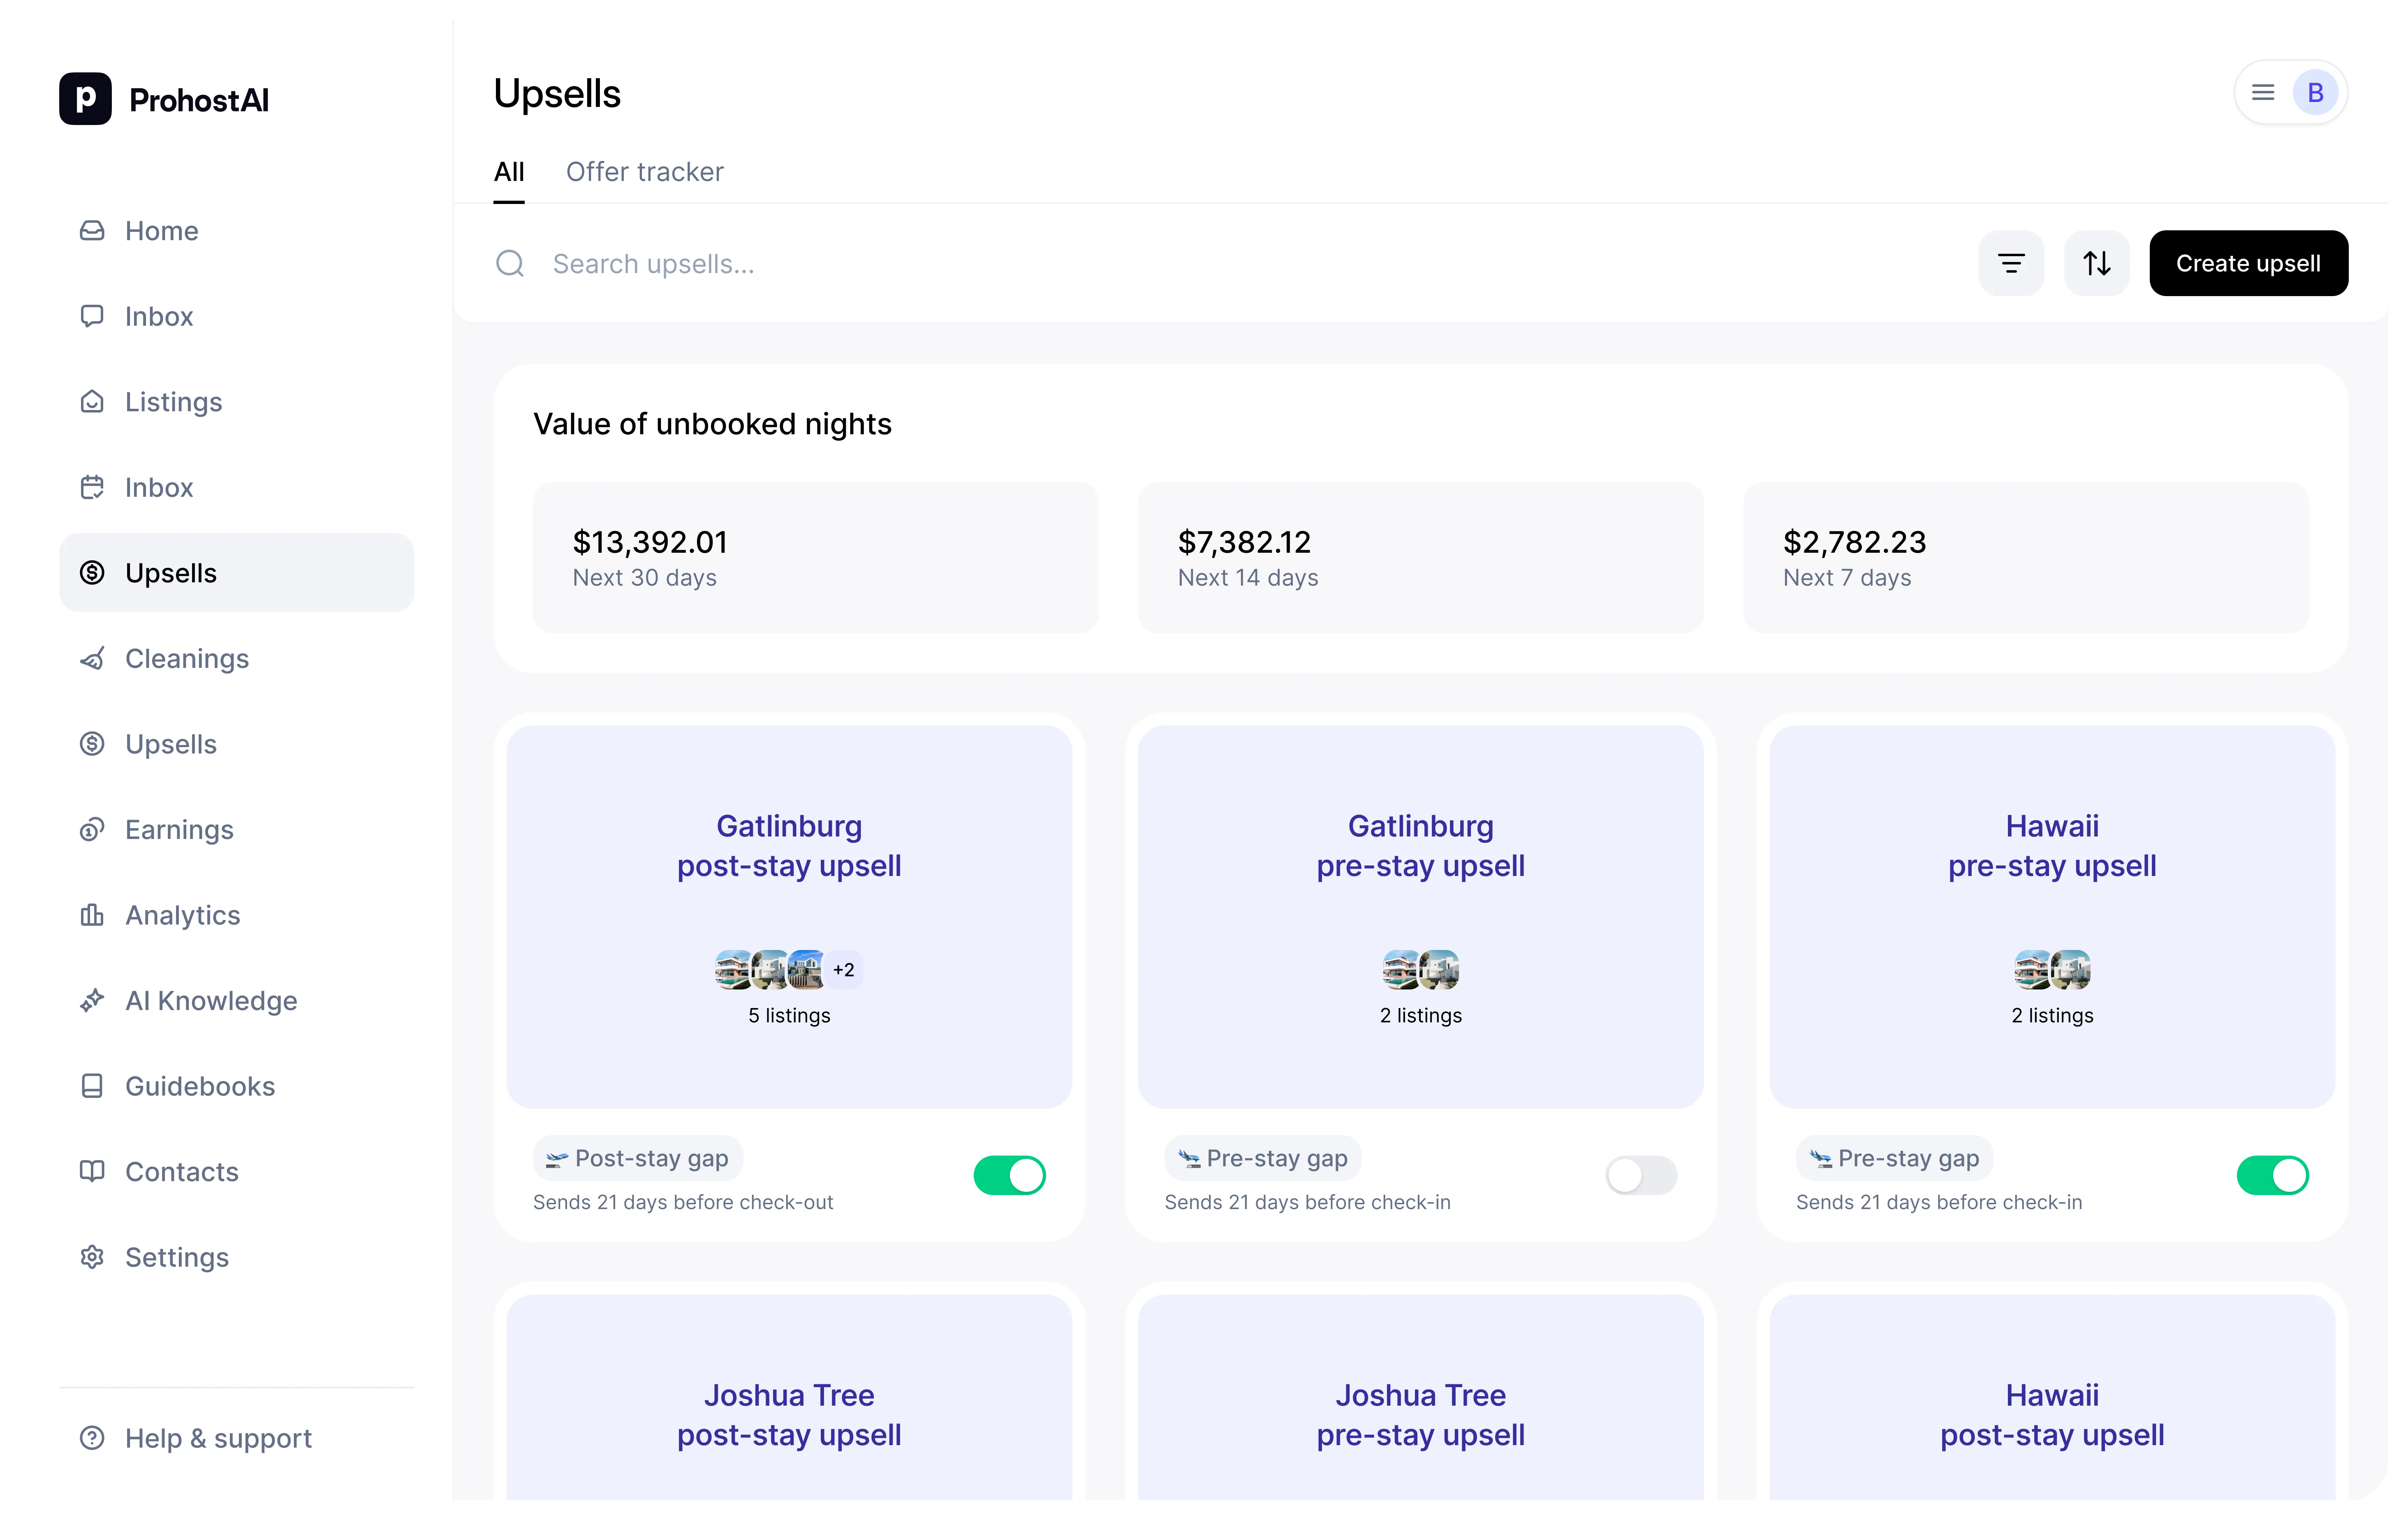Switch to the Offer tracker tab
Image resolution: width=2408 pixels, height=1520 pixels.
[x=645, y=172]
